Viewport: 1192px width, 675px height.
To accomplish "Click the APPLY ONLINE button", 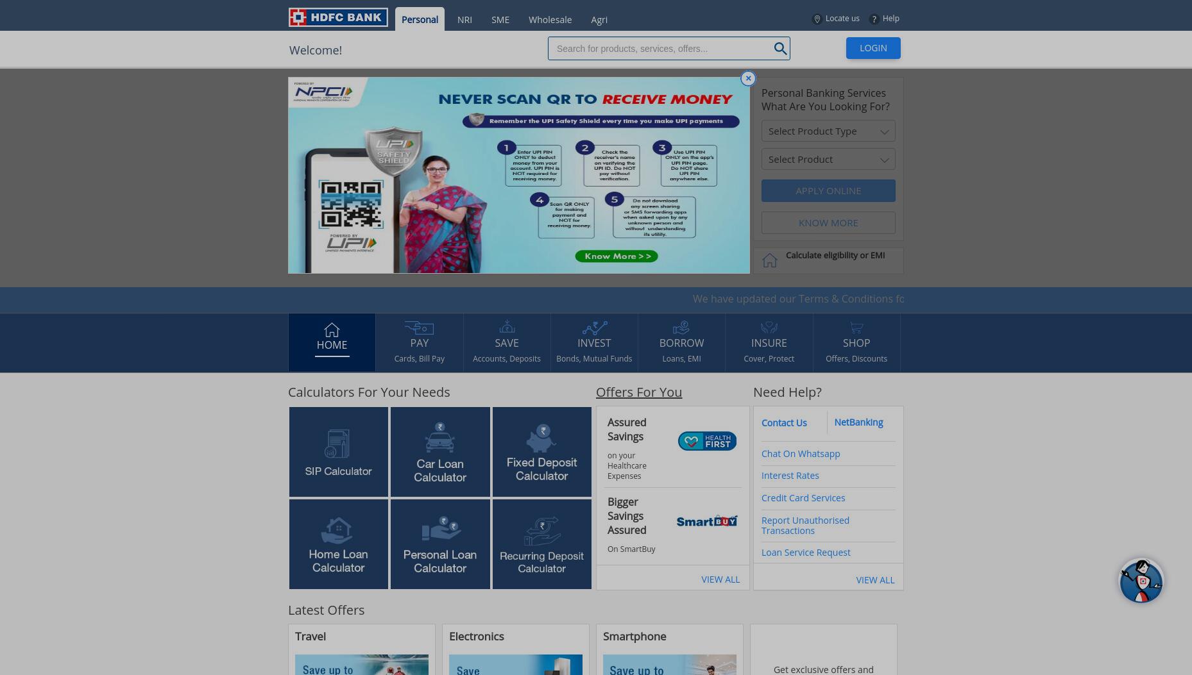I will tap(828, 191).
